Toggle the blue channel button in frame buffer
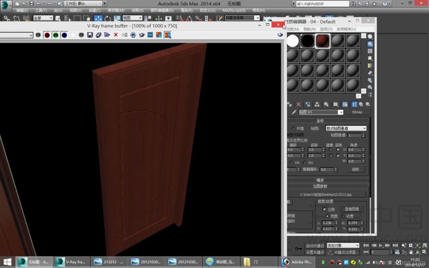The width and height of the screenshot is (429, 268). [x=64, y=35]
